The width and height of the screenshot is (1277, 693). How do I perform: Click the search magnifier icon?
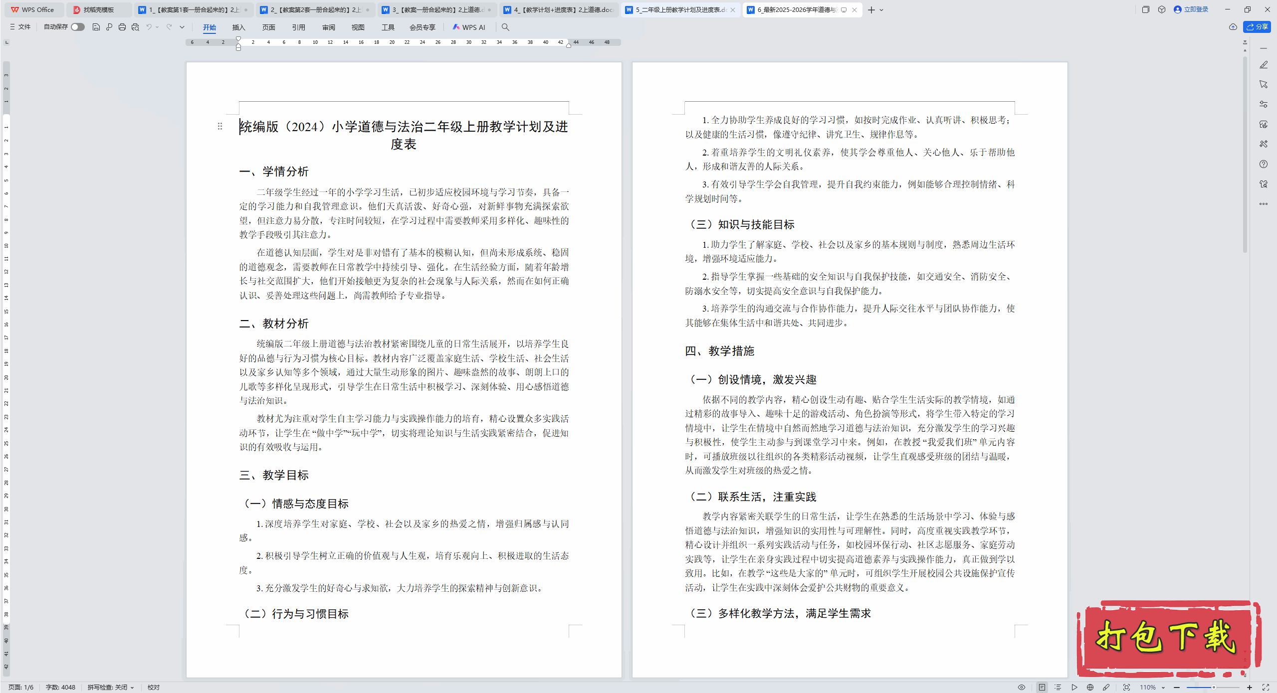[x=505, y=27]
